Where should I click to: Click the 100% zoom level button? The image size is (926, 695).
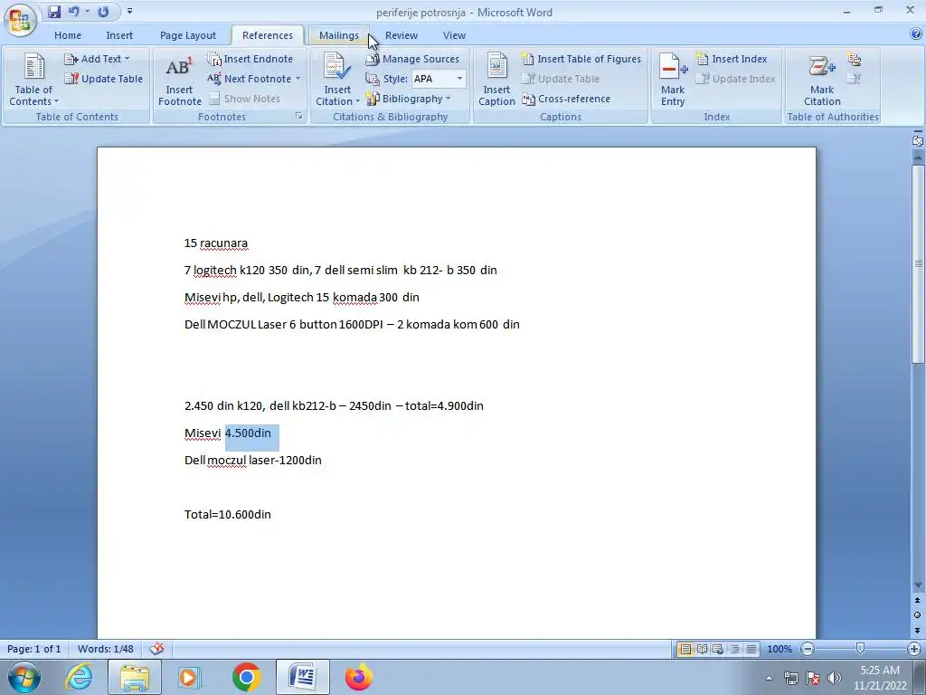[x=779, y=649]
